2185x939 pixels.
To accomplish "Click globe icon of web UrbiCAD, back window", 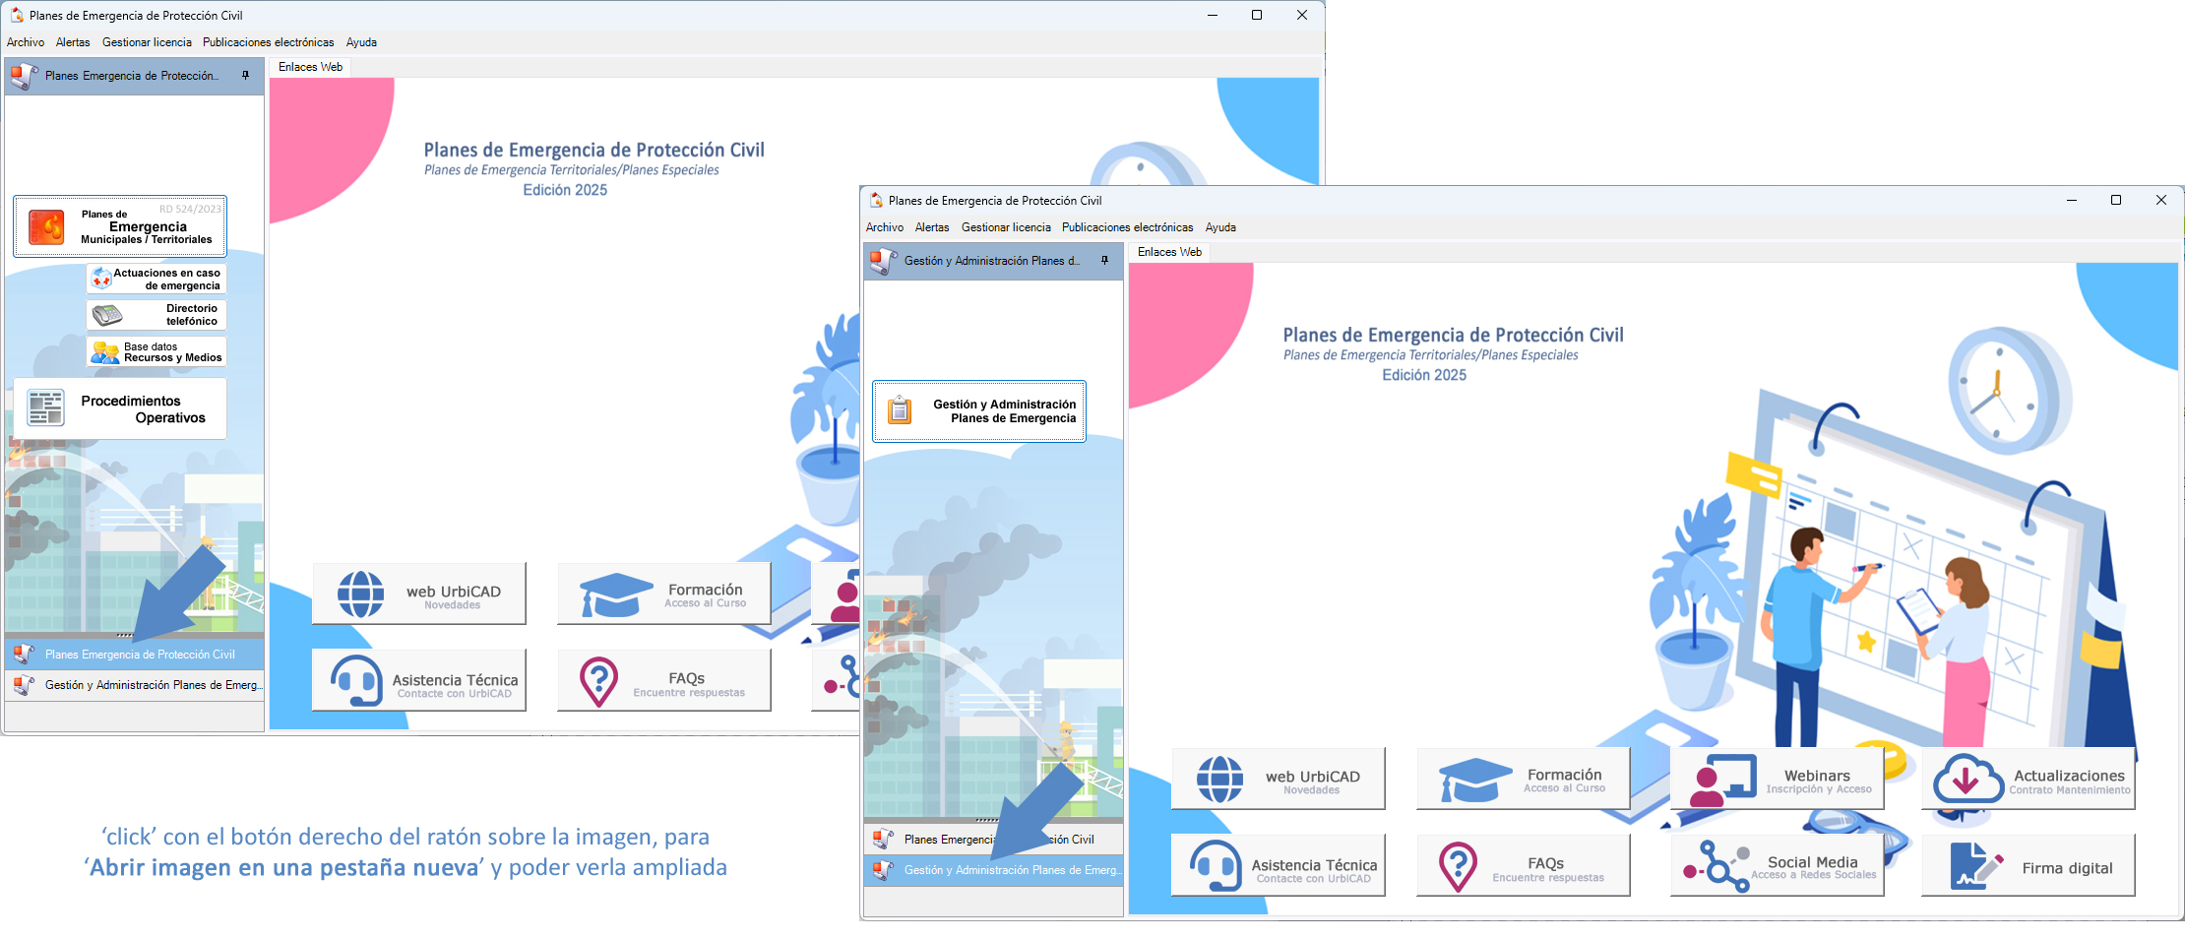I will coord(360,594).
